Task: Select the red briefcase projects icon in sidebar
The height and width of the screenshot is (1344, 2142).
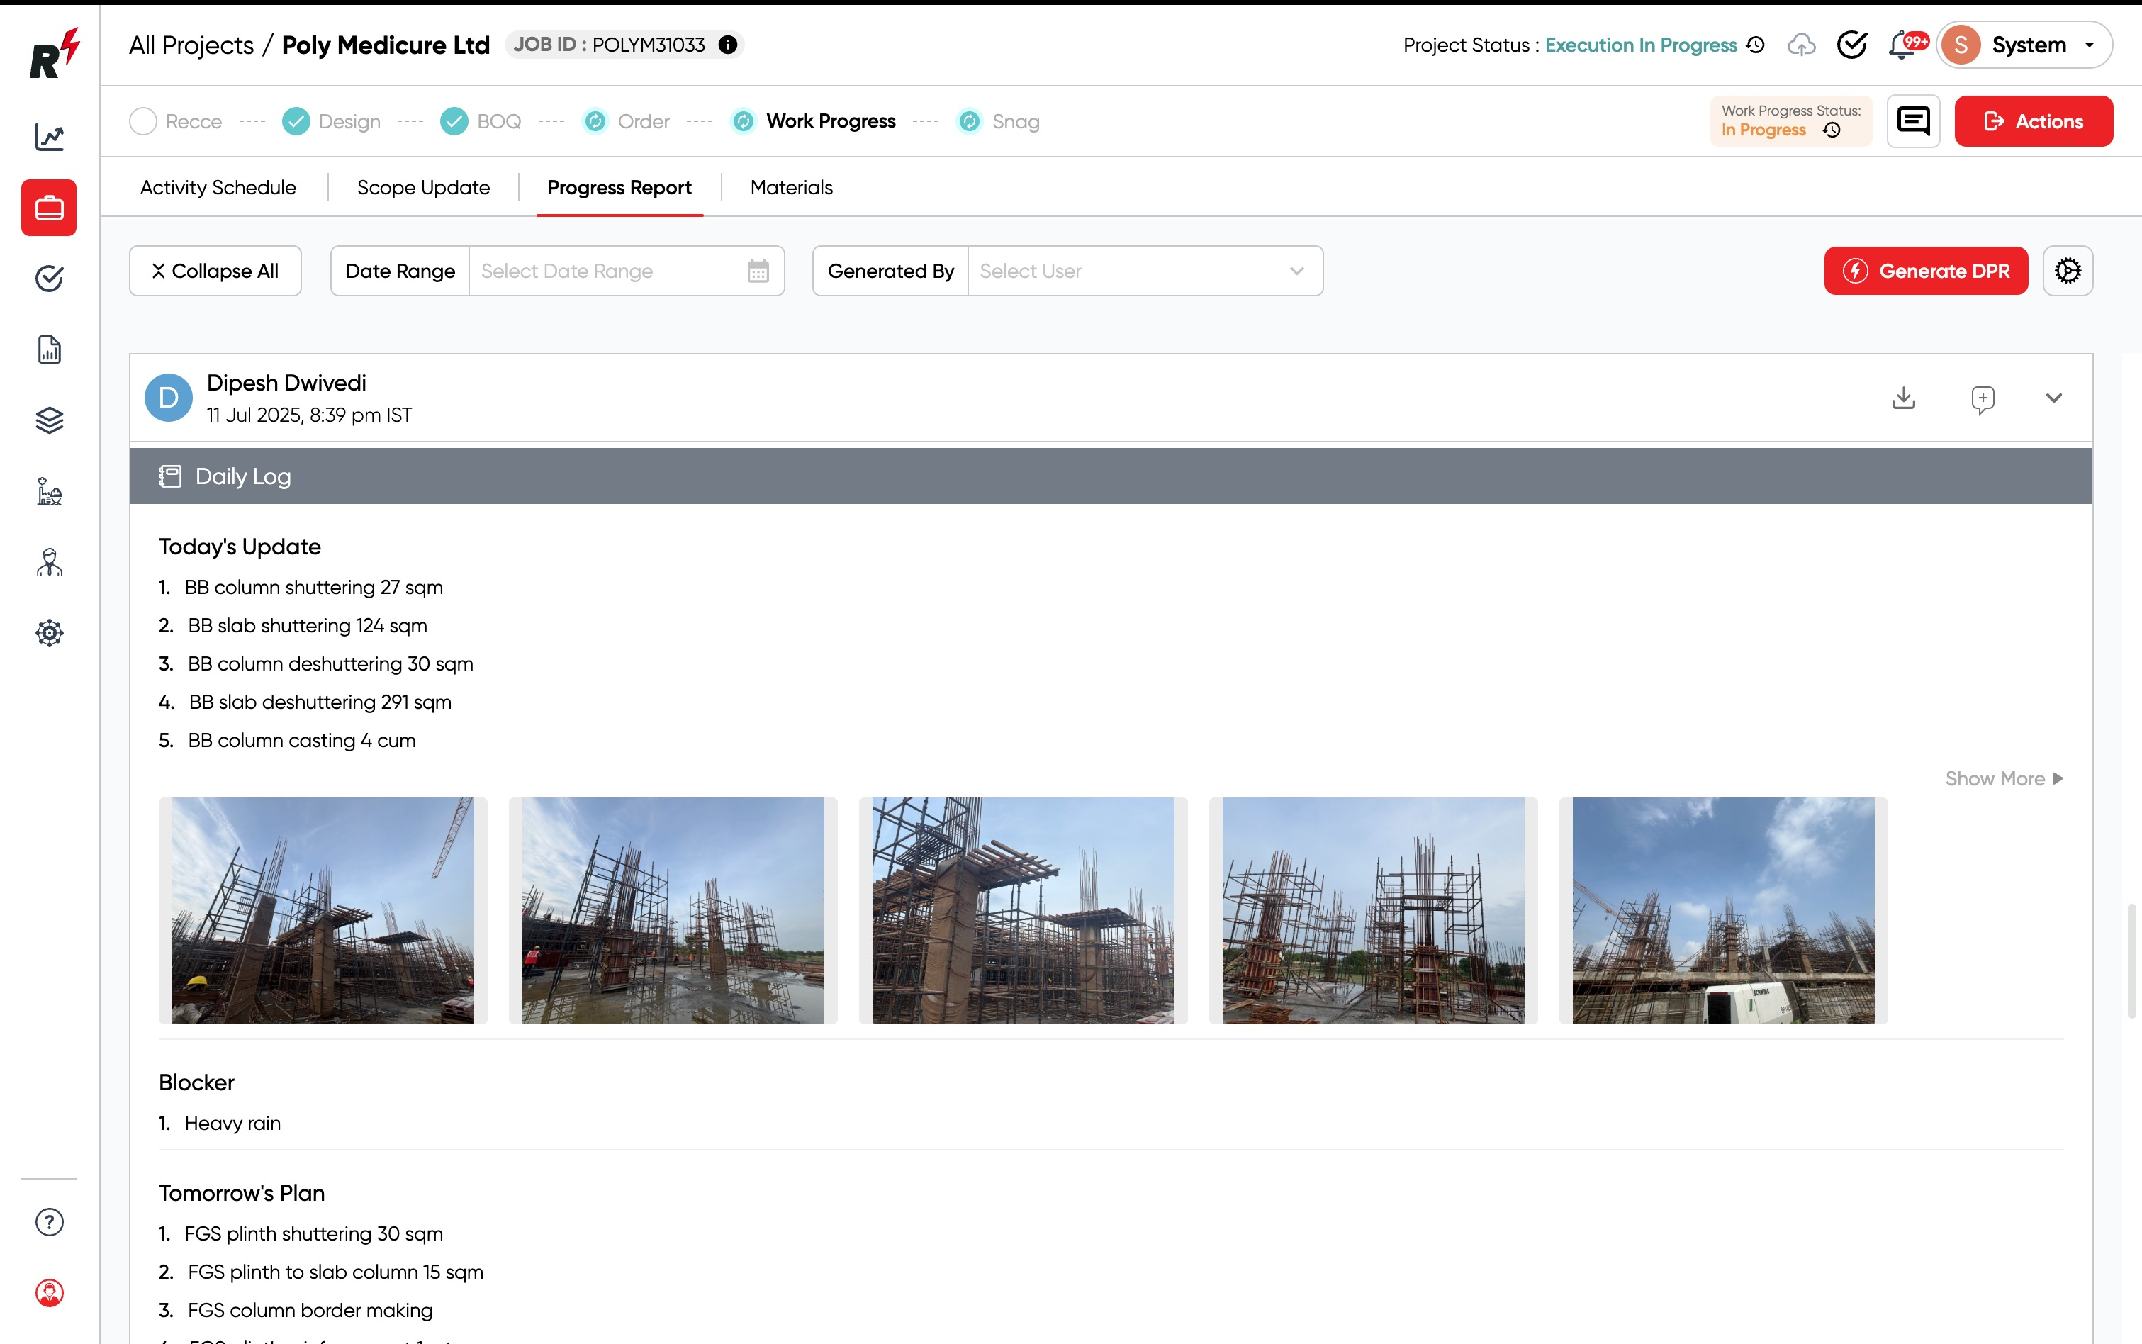Action: (49, 207)
